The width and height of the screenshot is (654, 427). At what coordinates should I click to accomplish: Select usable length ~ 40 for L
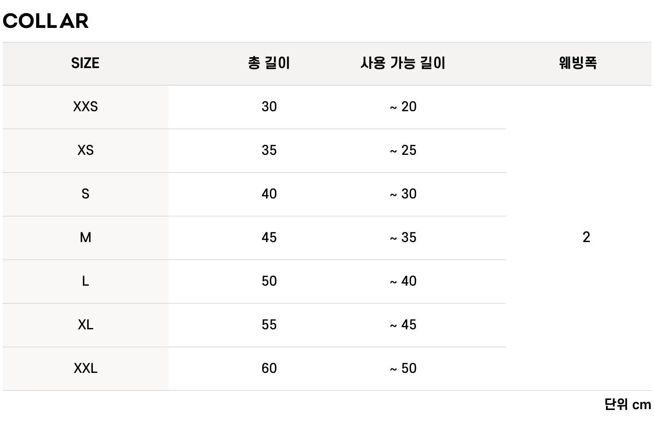[403, 281]
